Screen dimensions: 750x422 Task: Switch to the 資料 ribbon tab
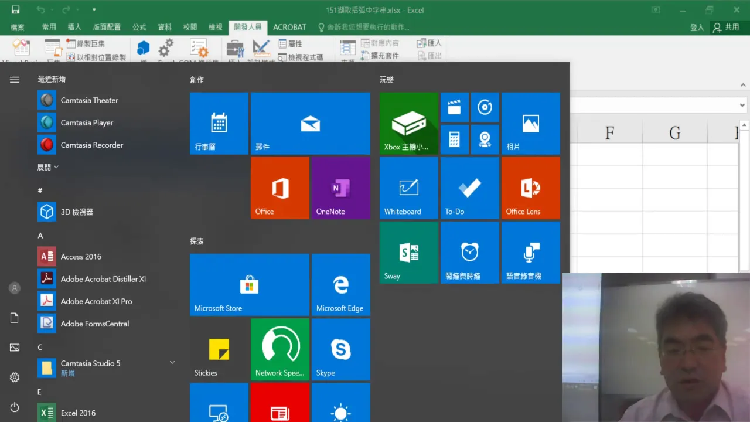click(165, 27)
